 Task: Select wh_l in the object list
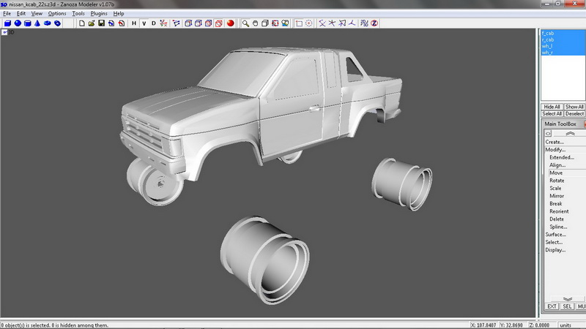click(548, 46)
